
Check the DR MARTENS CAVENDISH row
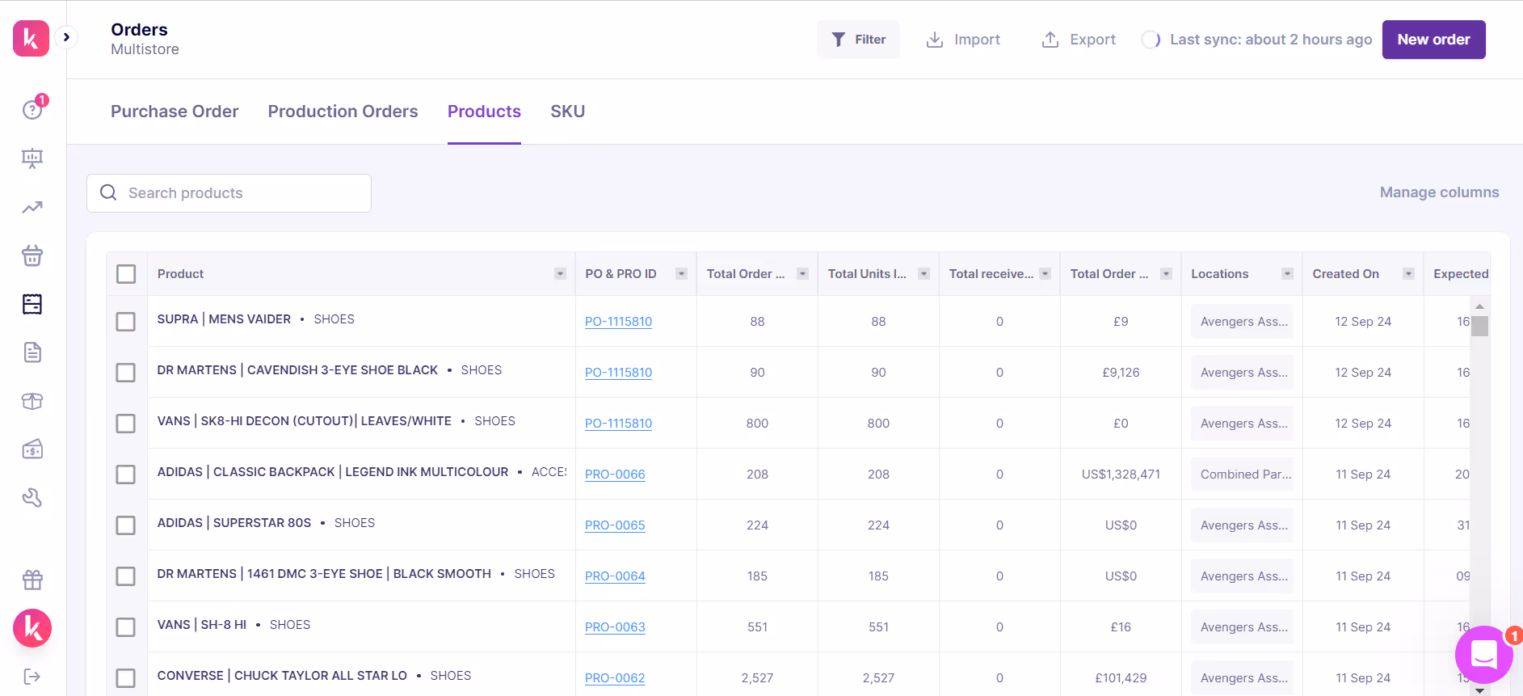126,373
